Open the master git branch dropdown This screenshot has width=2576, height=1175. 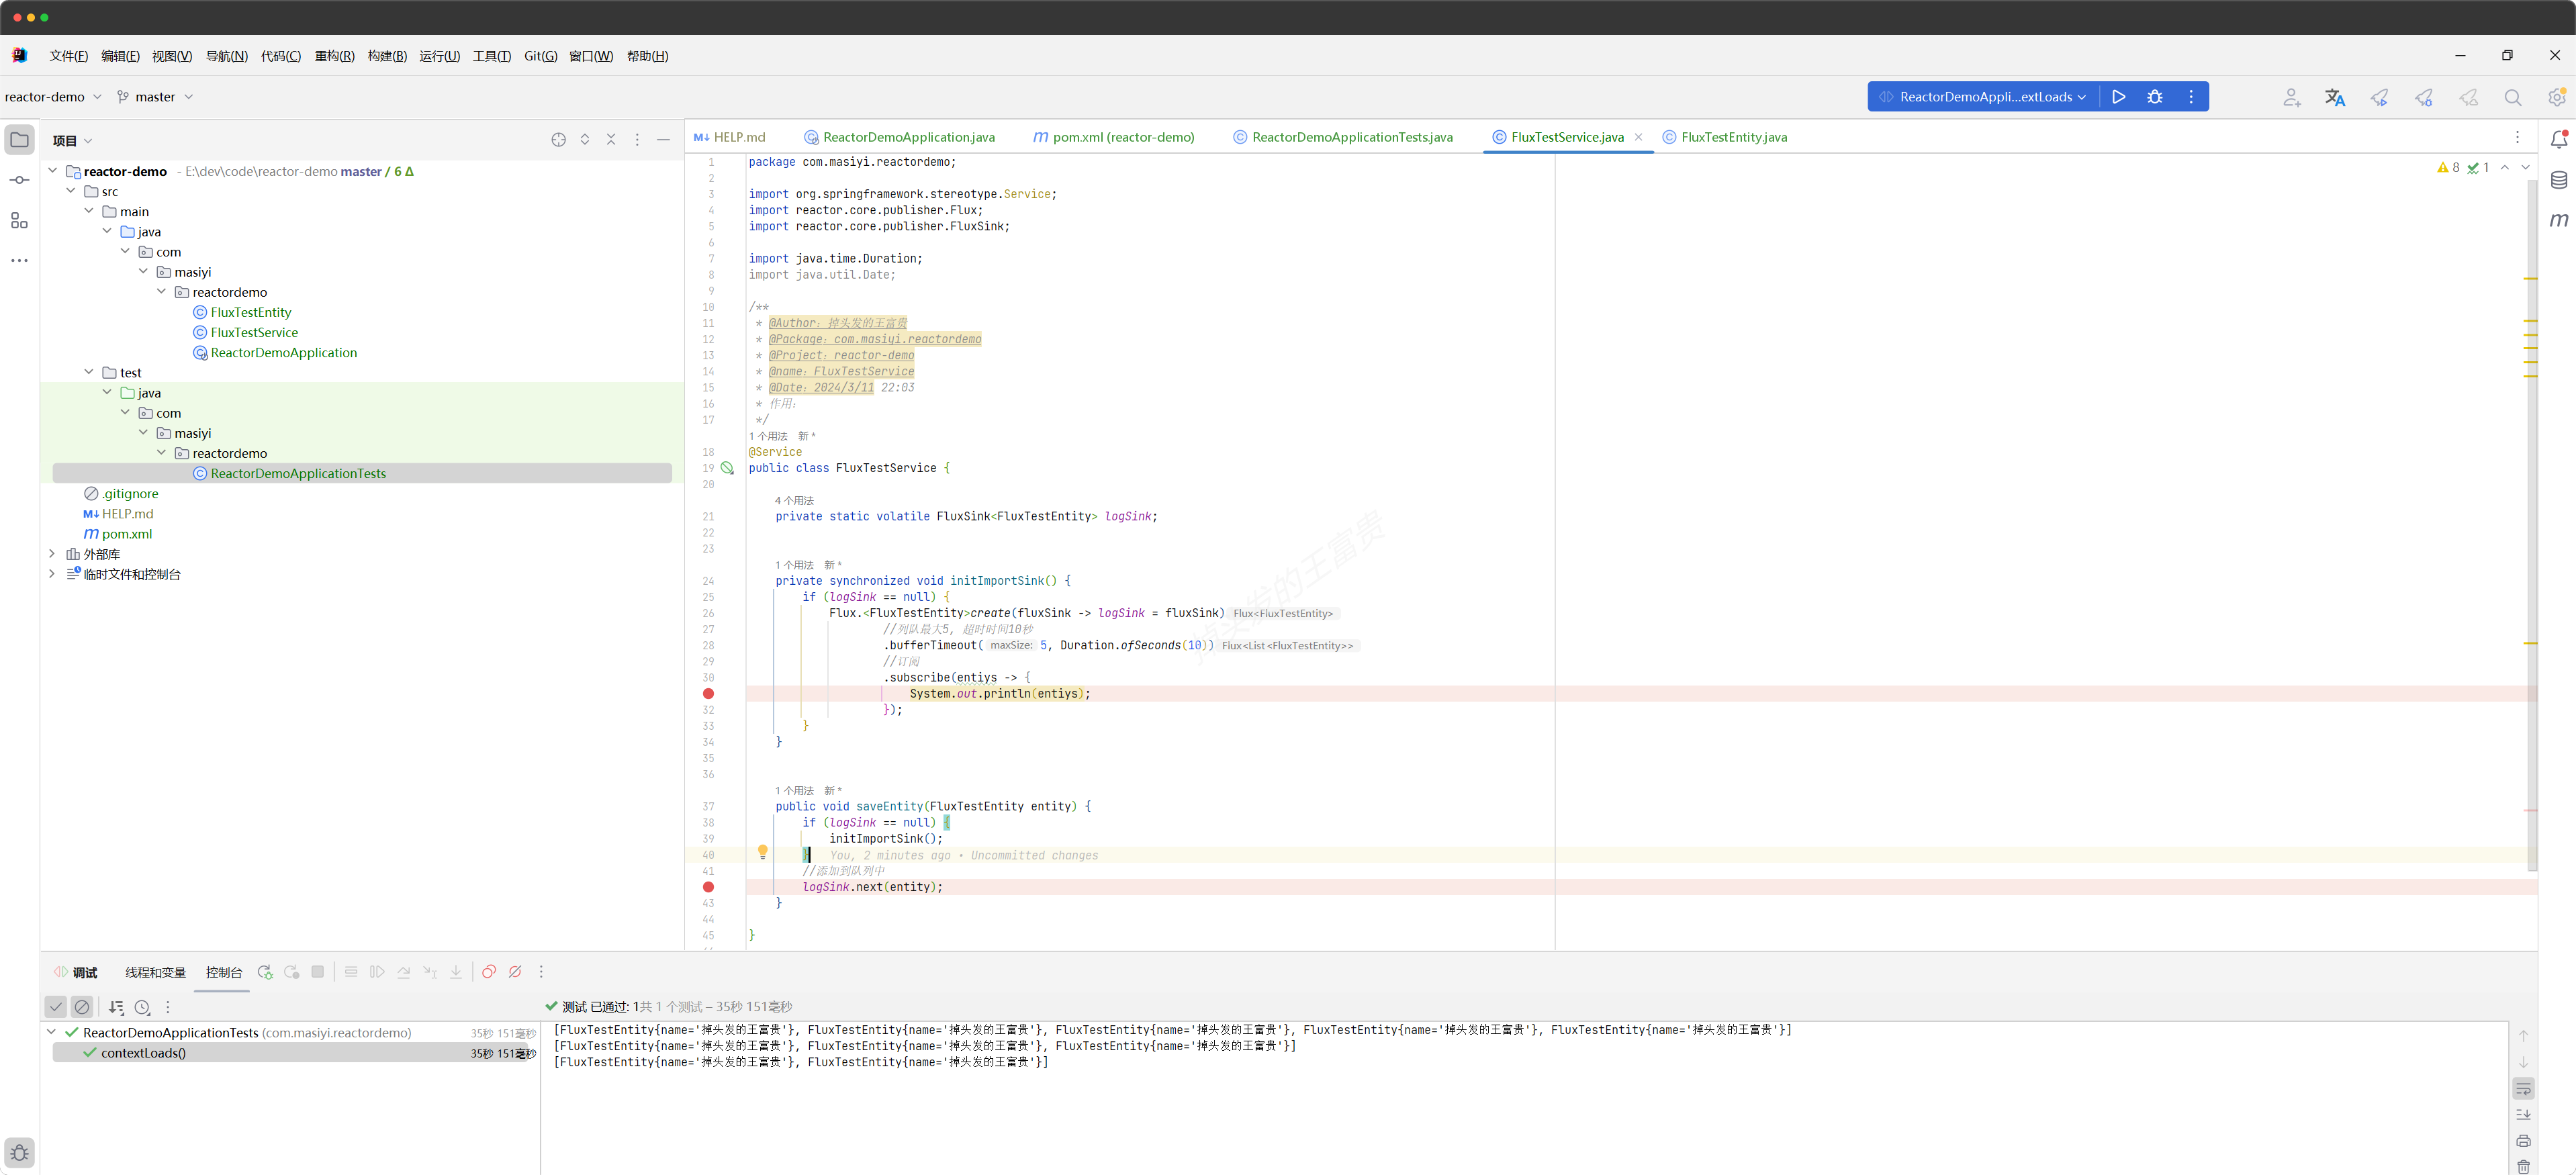155,97
